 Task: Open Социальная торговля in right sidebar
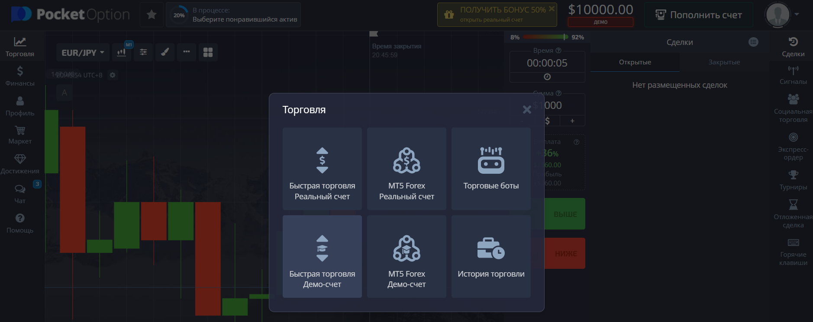[x=793, y=108]
